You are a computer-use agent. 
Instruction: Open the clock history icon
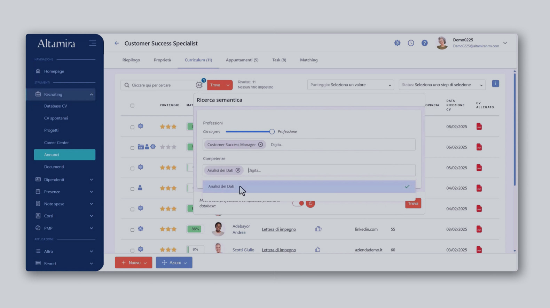click(x=411, y=43)
